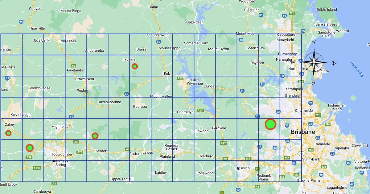This screenshot has height=194, width=370.
Task: Click the A139 route shield
Action: point(37,168)
